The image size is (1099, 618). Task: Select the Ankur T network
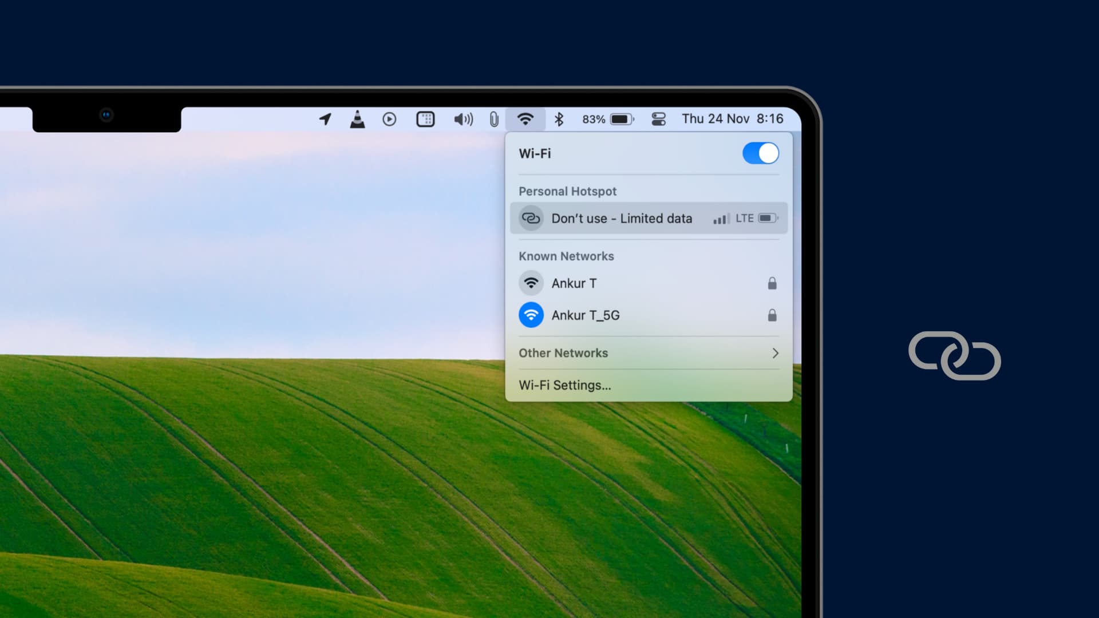(x=574, y=283)
